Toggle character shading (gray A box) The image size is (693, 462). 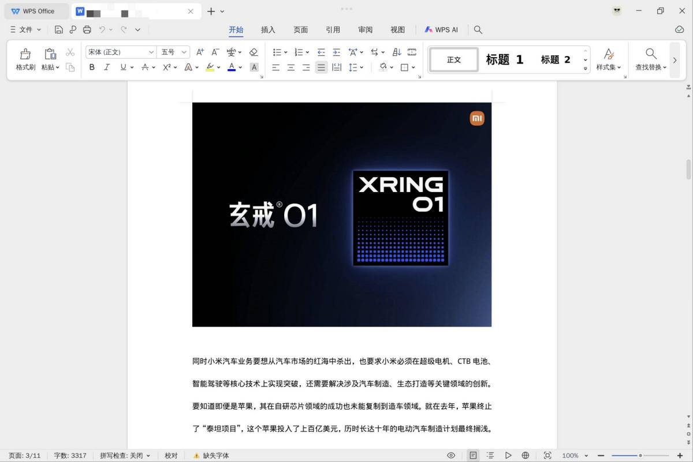(254, 67)
